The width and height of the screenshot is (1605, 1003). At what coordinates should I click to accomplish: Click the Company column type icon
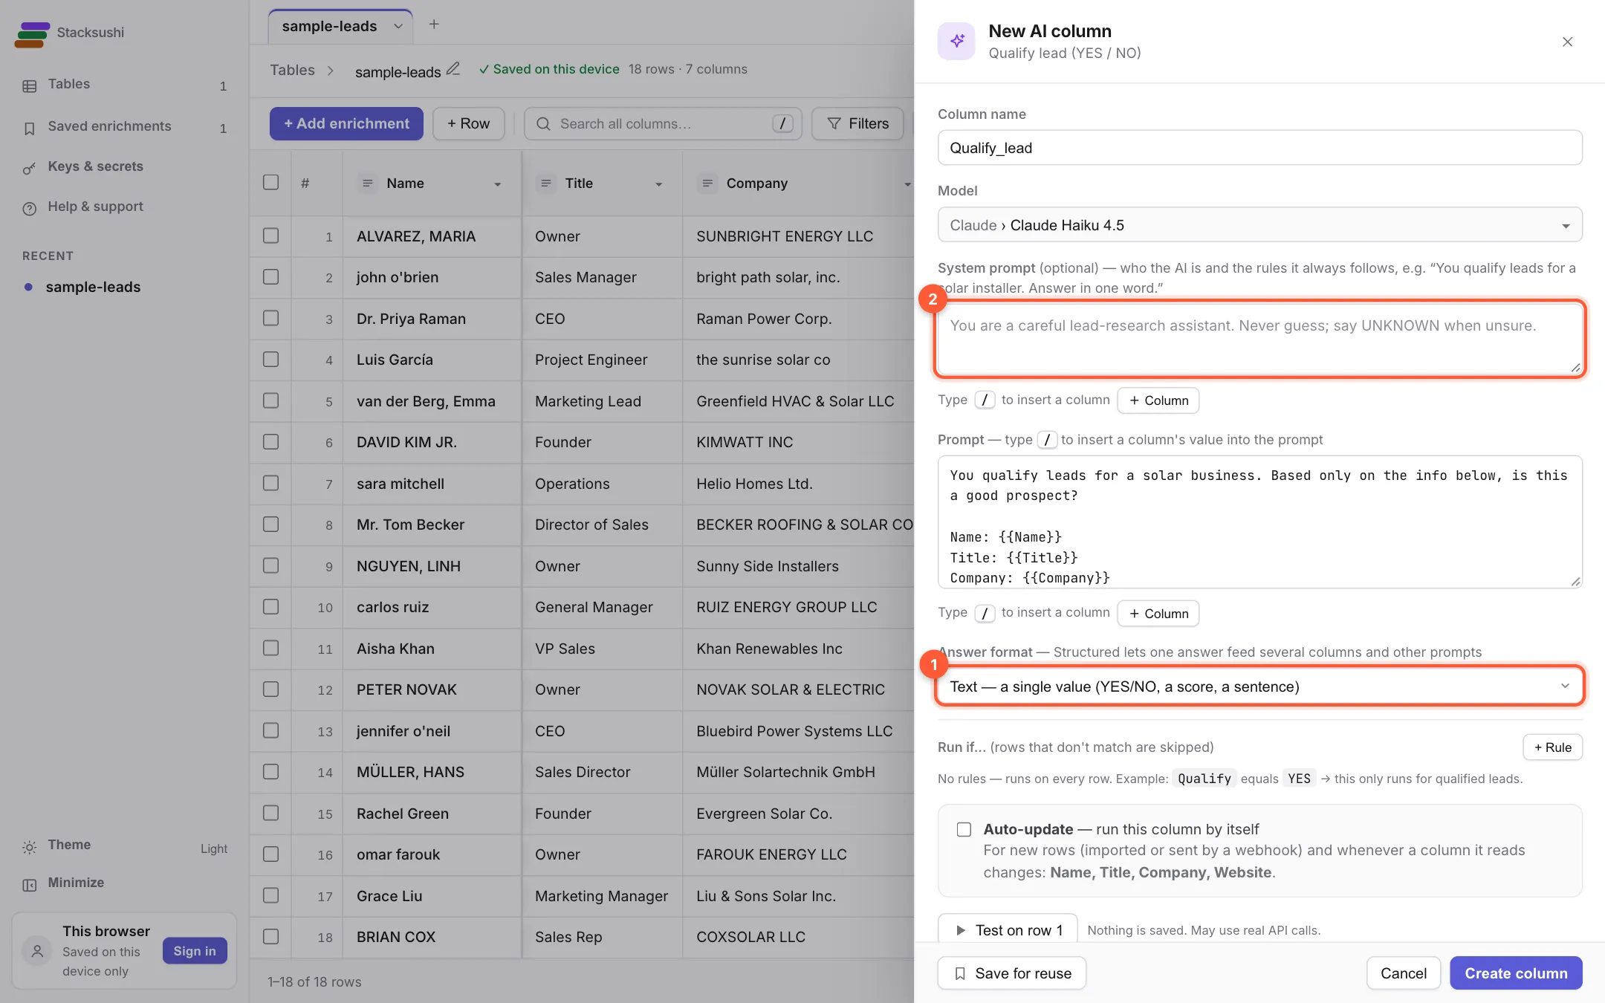point(707,184)
